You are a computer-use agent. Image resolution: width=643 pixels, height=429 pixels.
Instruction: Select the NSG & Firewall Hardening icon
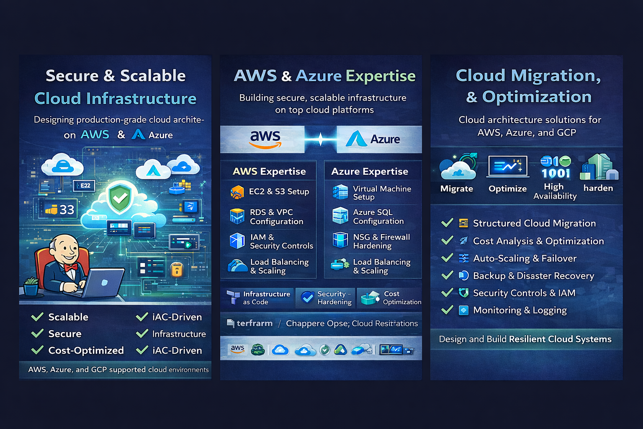[340, 240]
